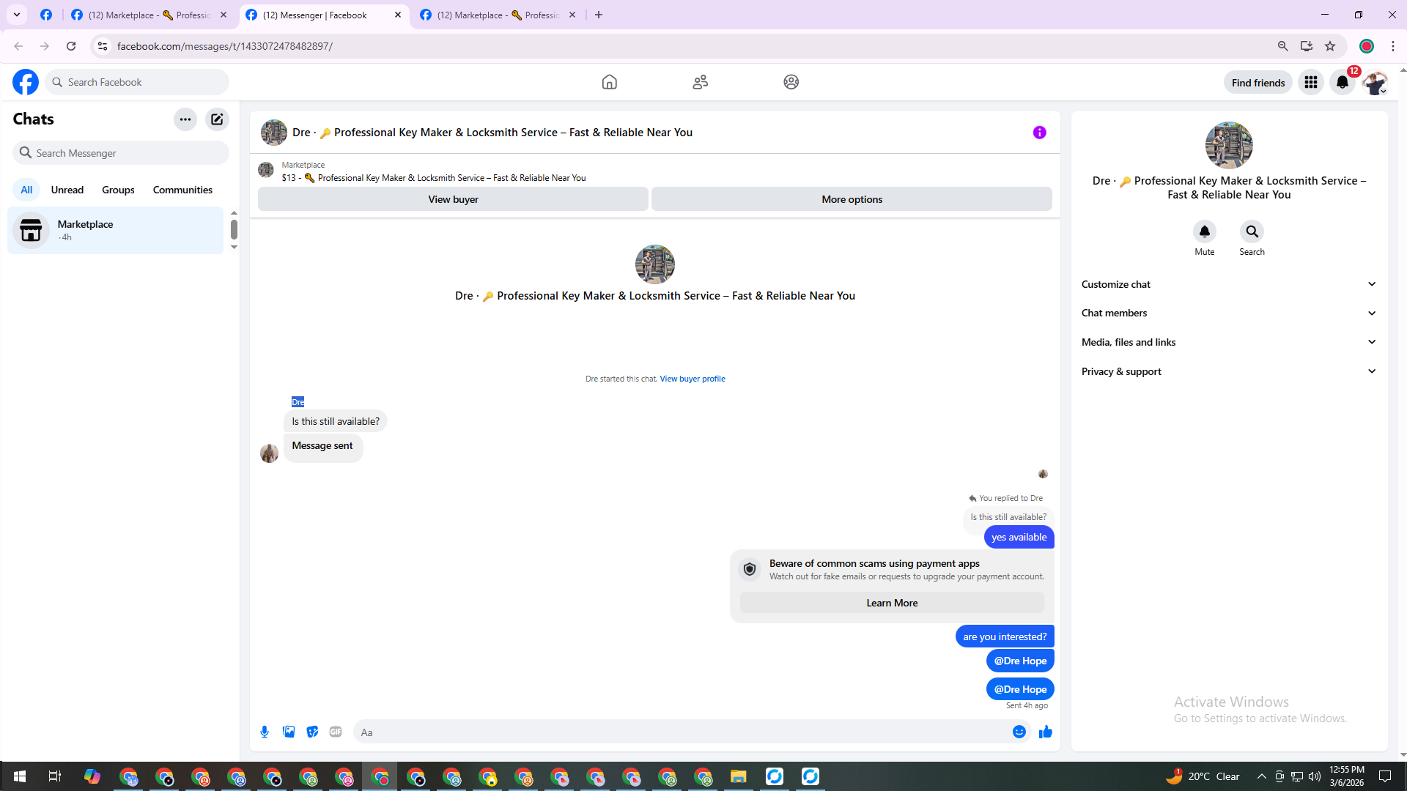This screenshot has height=791, width=1407.
Task: Switch to Communities tab
Action: click(x=182, y=190)
